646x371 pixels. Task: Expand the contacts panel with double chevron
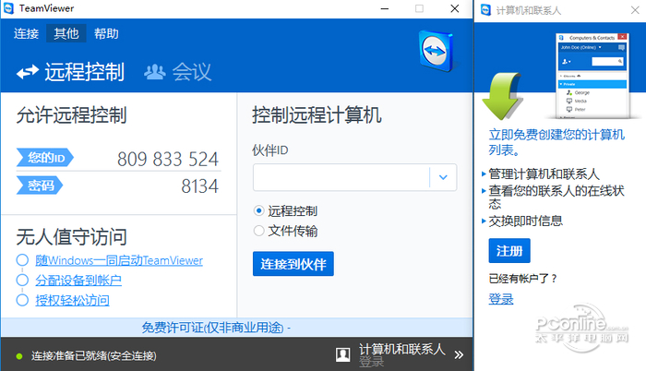(x=459, y=355)
